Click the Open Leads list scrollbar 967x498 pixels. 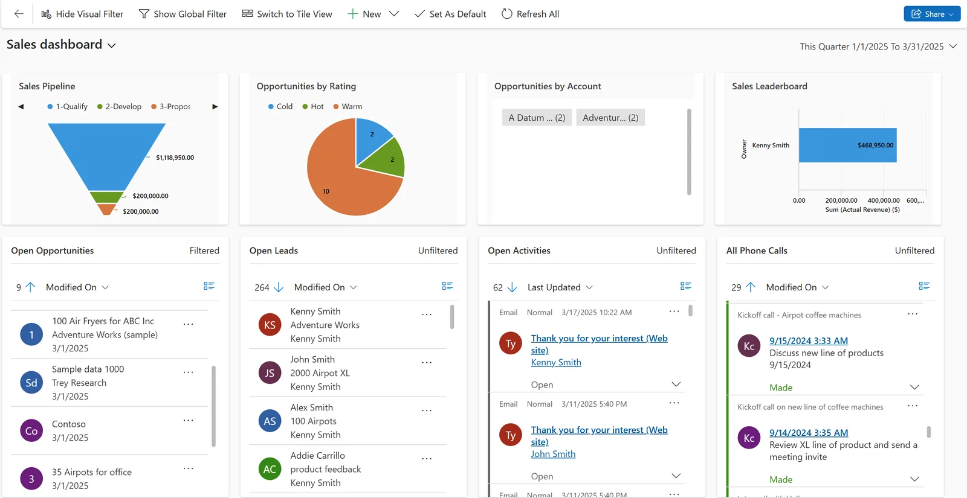[x=452, y=317]
